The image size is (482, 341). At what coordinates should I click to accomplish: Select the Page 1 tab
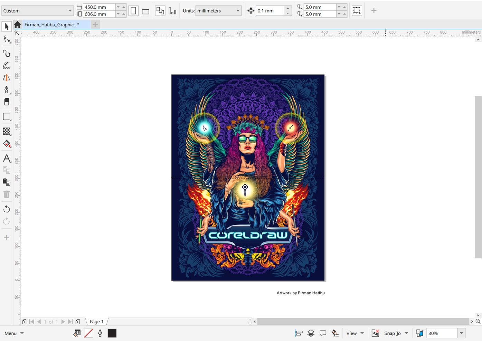[96, 322]
